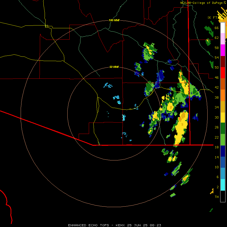Click the "10" scale value
The width and height of the screenshot is (227, 227).
217,167
